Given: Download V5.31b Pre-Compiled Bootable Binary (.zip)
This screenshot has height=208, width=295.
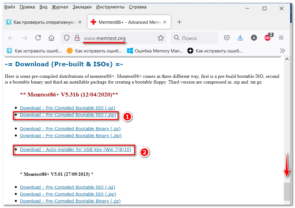Looking at the screenshot, I should tap(71, 136).
